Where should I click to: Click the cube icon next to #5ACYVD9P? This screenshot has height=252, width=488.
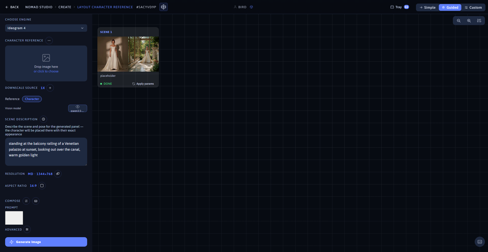point(164,7)
